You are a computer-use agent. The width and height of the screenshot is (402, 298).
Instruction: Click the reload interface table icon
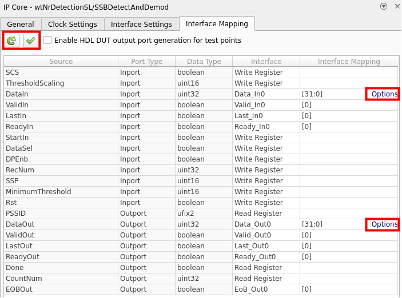pos(11,41)
